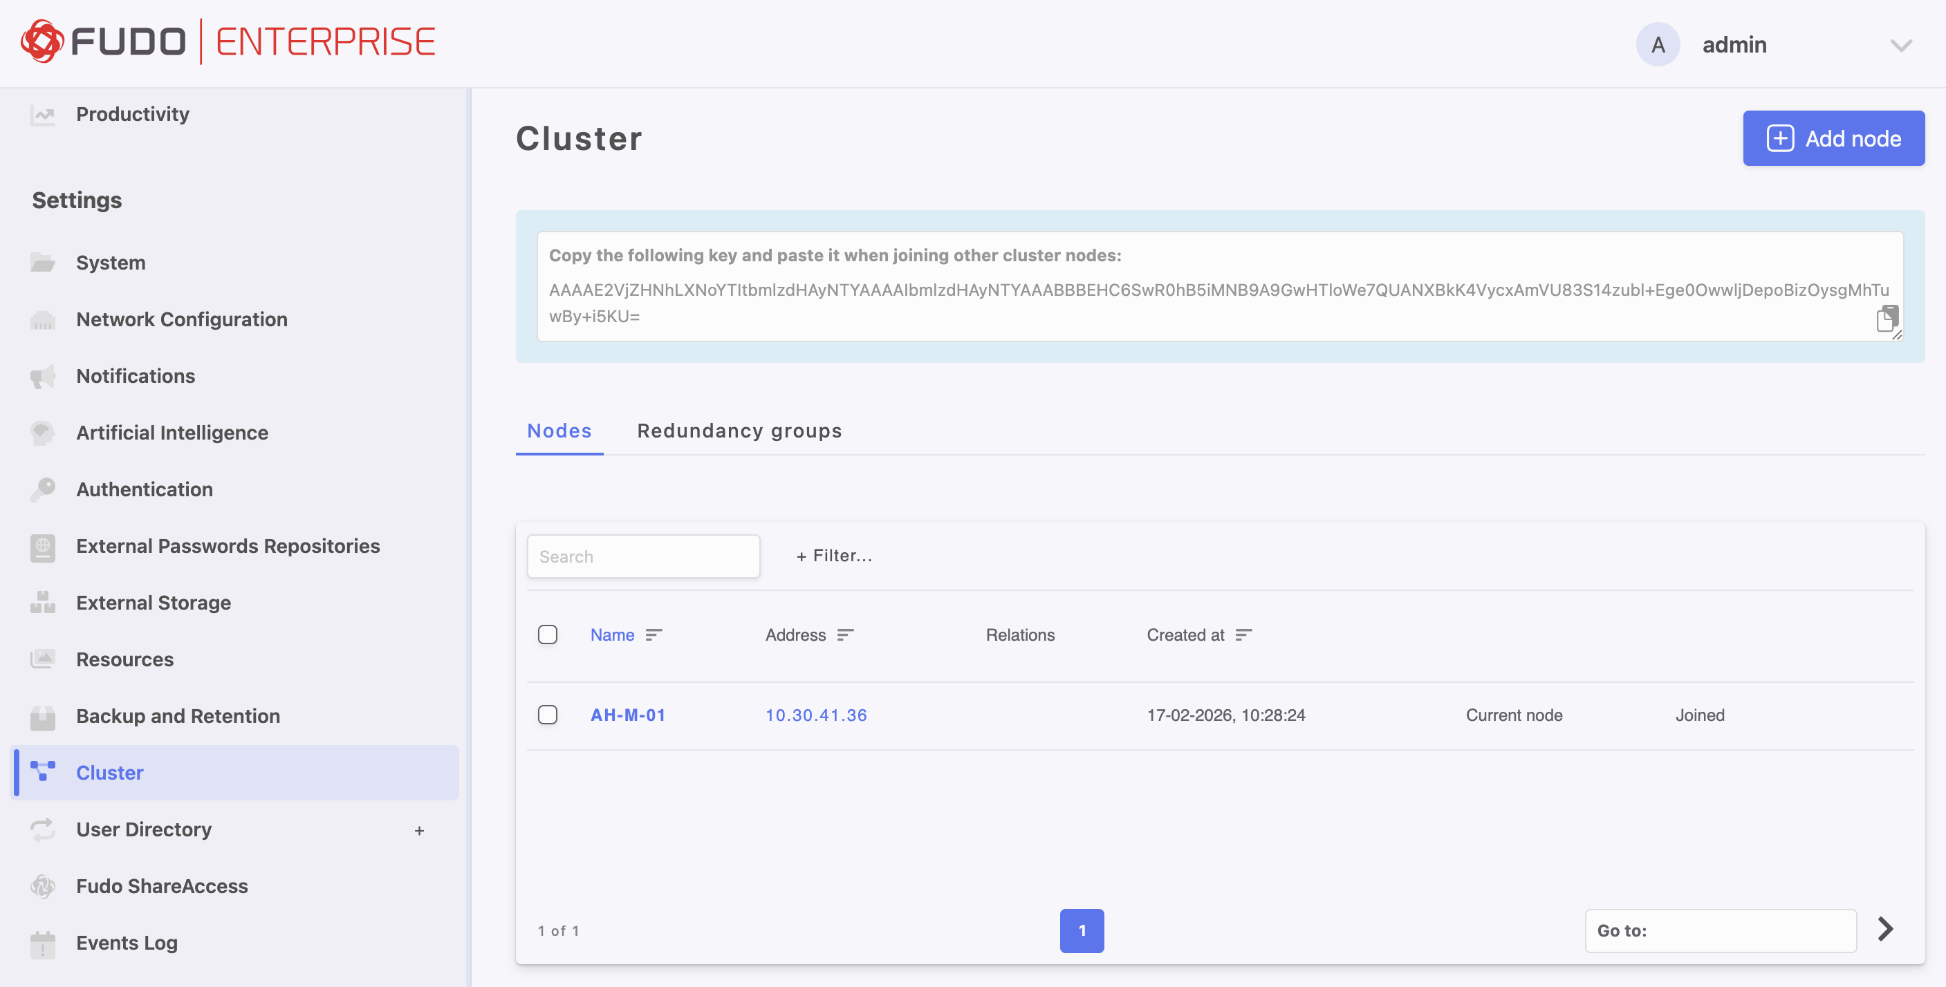Click the Network Configuration sidebar icon
This screenshot has width=1946, height=987.
point(42,320)
